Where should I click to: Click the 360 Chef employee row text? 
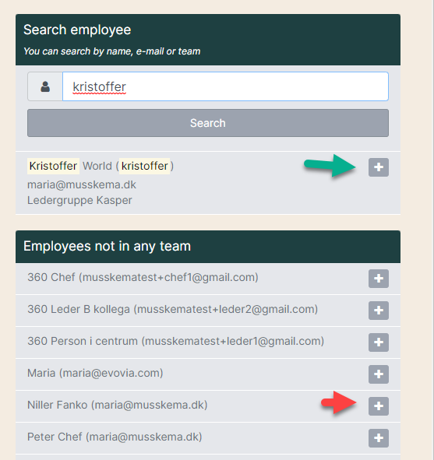coord(143,277)
